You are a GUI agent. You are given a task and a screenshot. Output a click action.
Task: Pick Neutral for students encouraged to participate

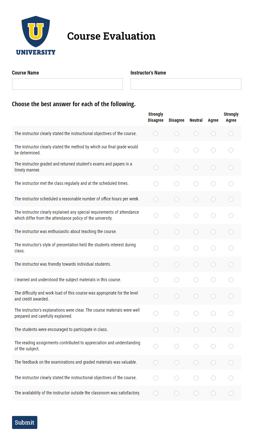pyautogui.click(x=196, y=330)
